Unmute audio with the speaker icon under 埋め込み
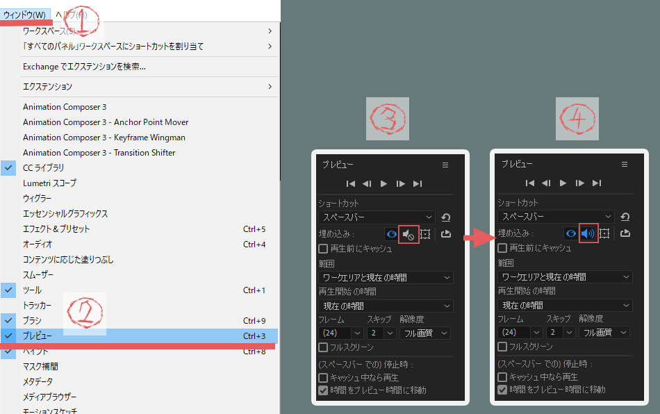The image size is (660, 414). tap(409, 234)
